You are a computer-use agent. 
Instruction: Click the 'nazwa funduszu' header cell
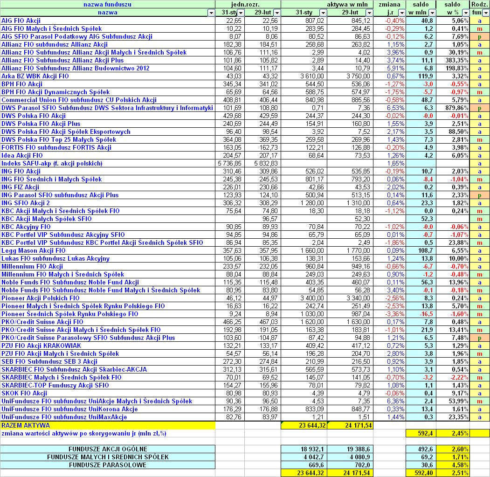[x=107, y=5]
